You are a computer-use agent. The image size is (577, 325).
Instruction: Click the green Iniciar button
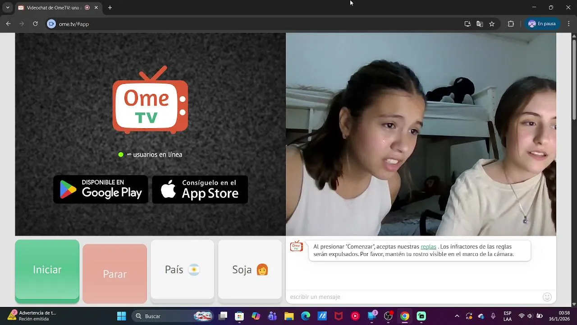click(47, 269)
